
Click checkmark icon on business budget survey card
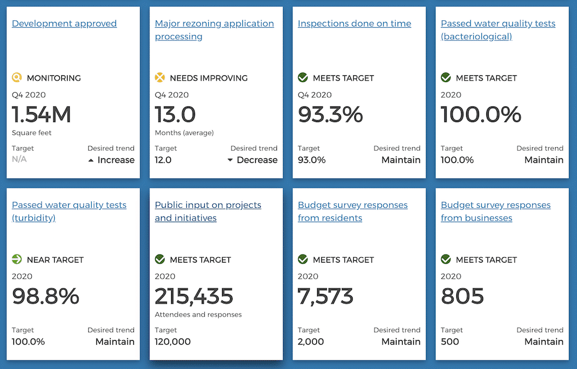click(x=446, y=260)
